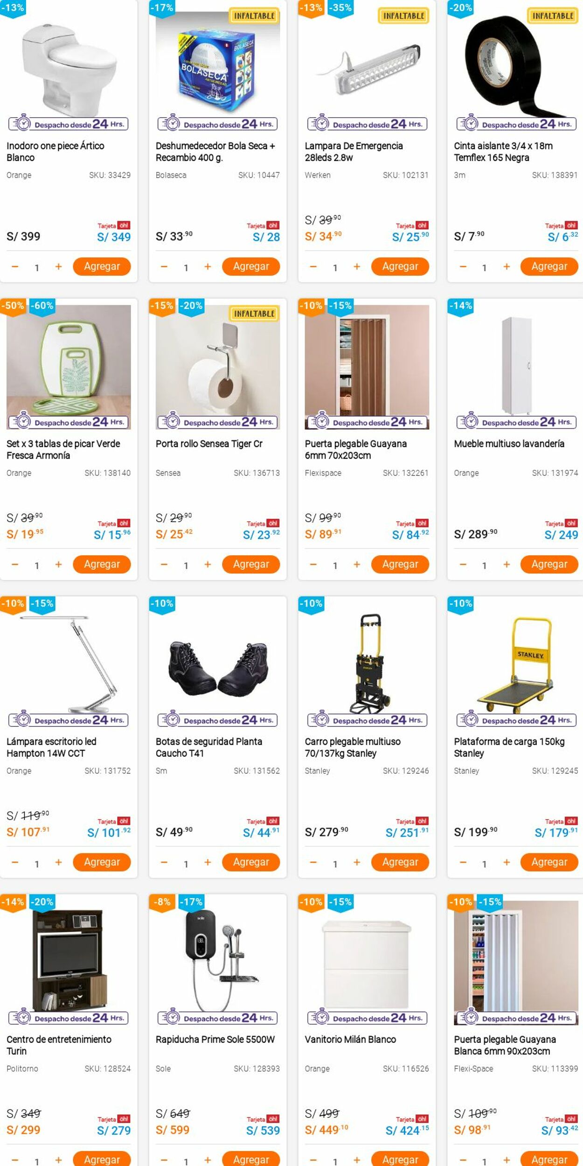
Task: Add Lampara De Emergencia to cart
Action: 400,266
